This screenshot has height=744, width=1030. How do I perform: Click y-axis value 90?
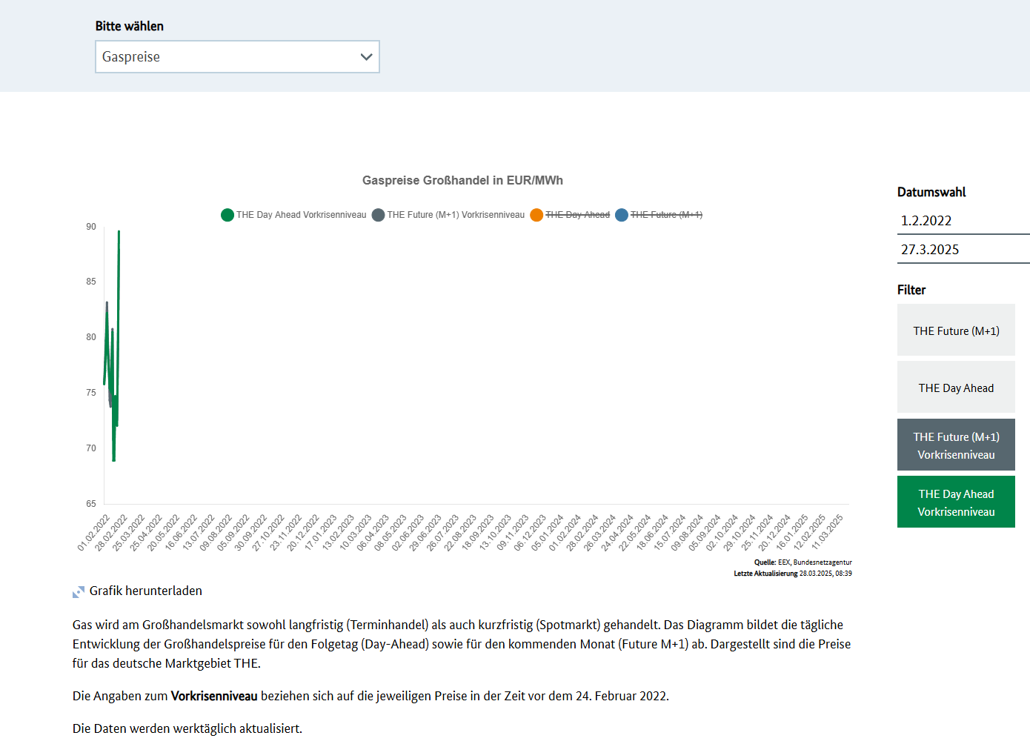(x=91, y=227)
